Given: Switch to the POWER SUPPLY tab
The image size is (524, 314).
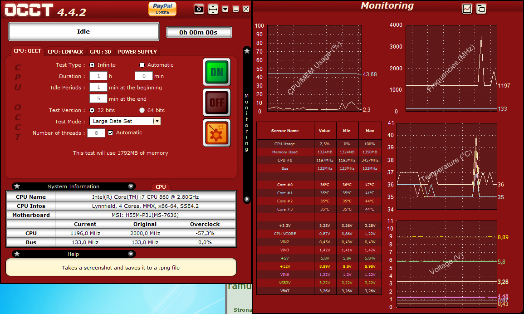Looking at the screenshot, I should 137,51.
